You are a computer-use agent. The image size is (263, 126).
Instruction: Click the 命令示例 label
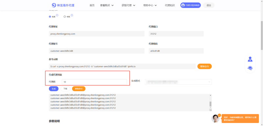(53, 59)
